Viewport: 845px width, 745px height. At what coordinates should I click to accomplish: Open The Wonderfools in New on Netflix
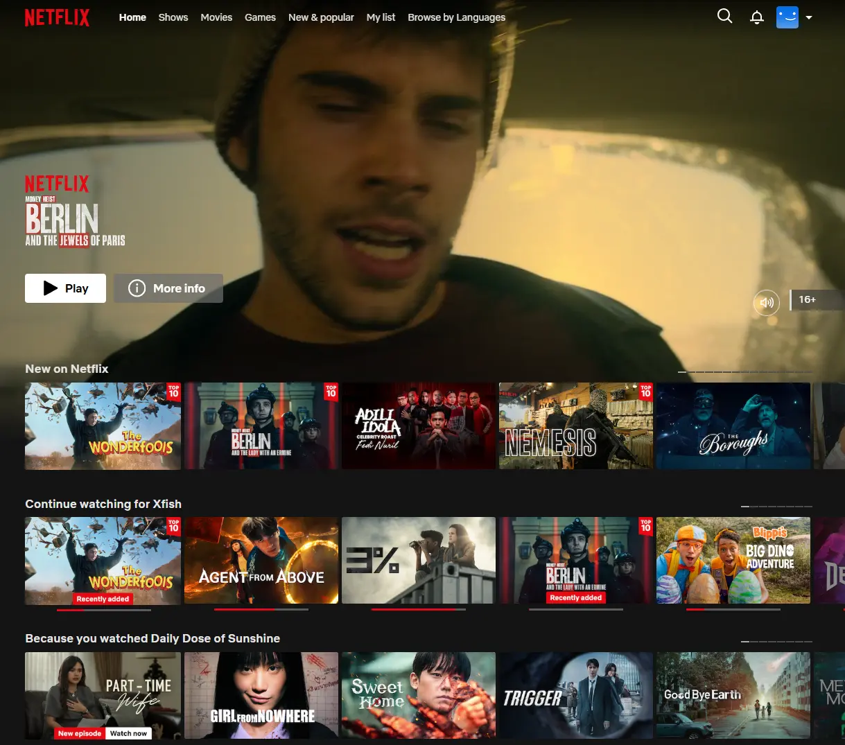click(103, 426)
